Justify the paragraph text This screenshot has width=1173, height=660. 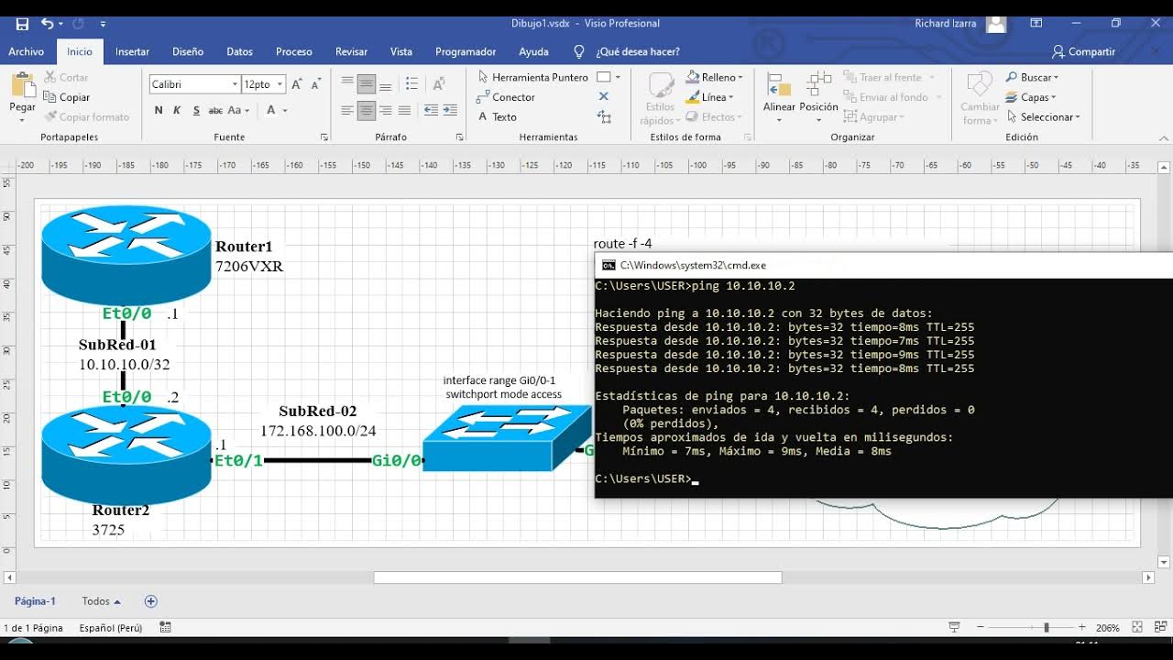click(x=404, y=110)
